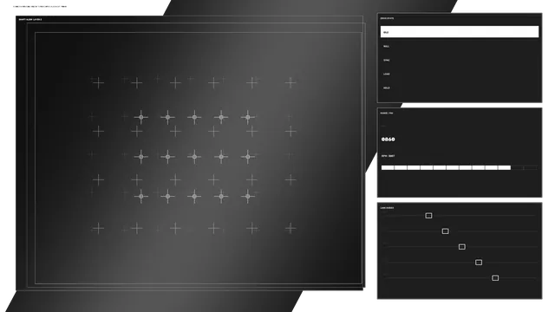
Task: Click the last filled segment of the range bar
Action: click(x=505, y=167)
